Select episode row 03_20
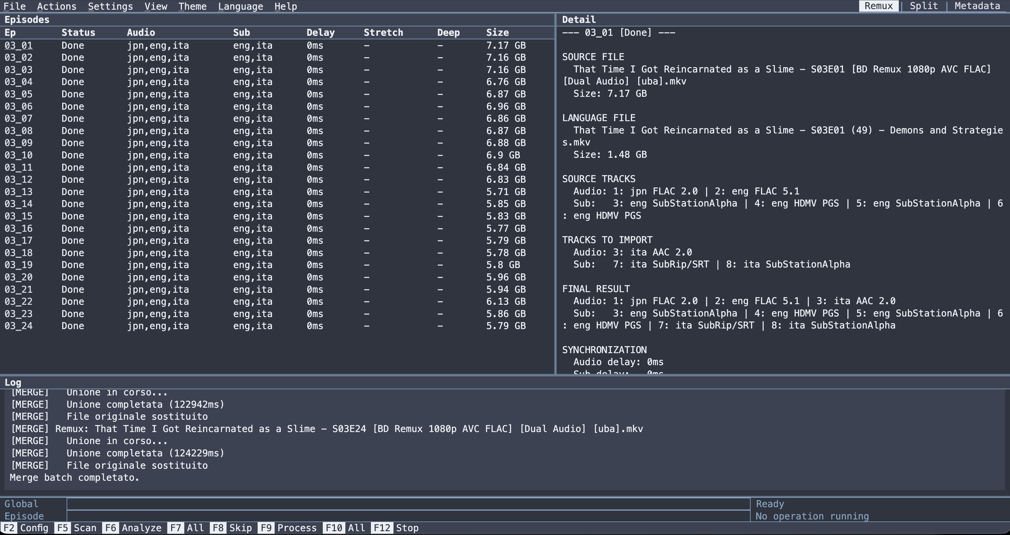 pos(277,277)
